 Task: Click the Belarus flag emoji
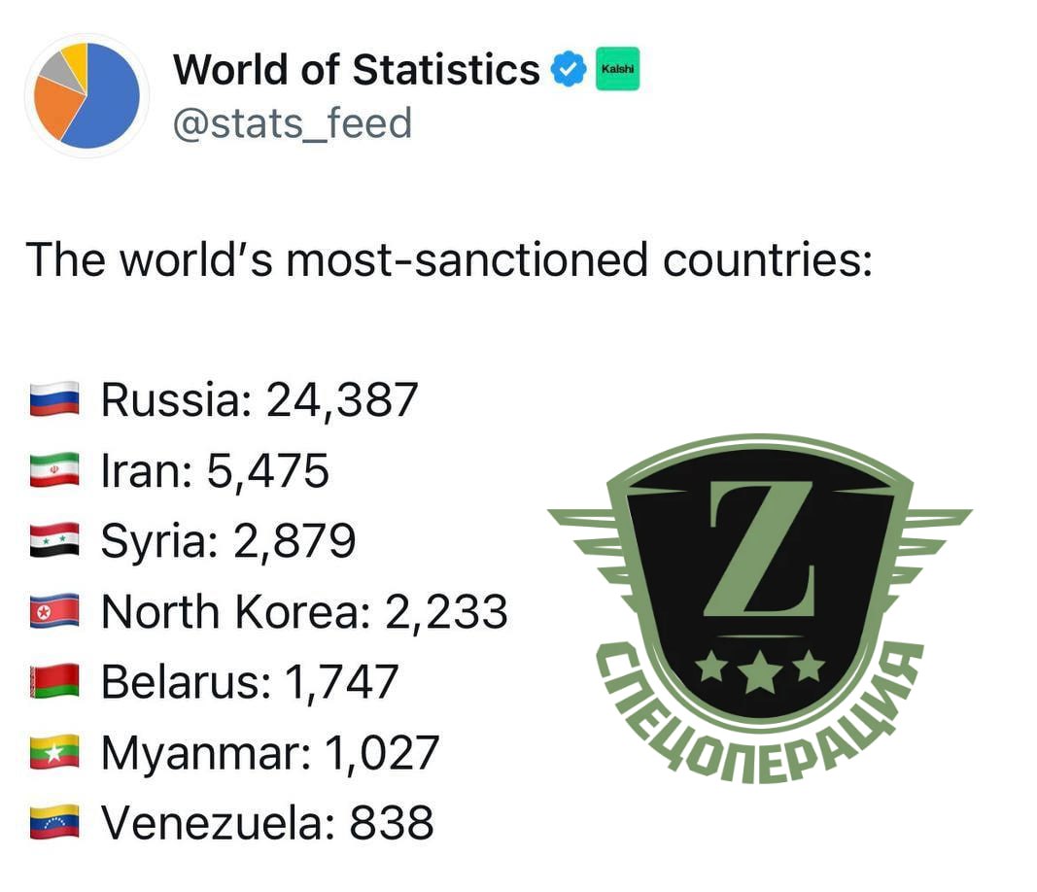54,682
